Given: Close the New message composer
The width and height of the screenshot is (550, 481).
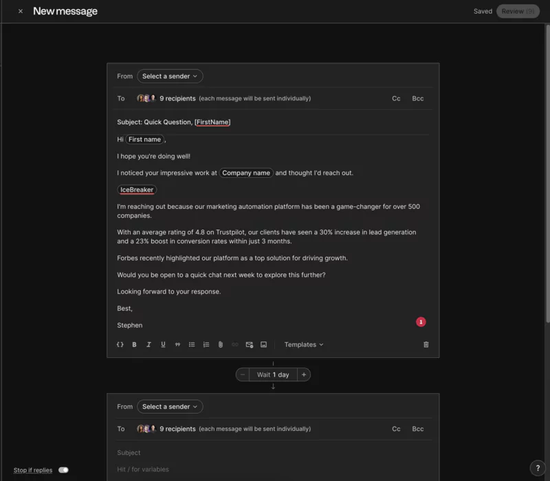Looking at the screenshot, I should pos(21,11).
